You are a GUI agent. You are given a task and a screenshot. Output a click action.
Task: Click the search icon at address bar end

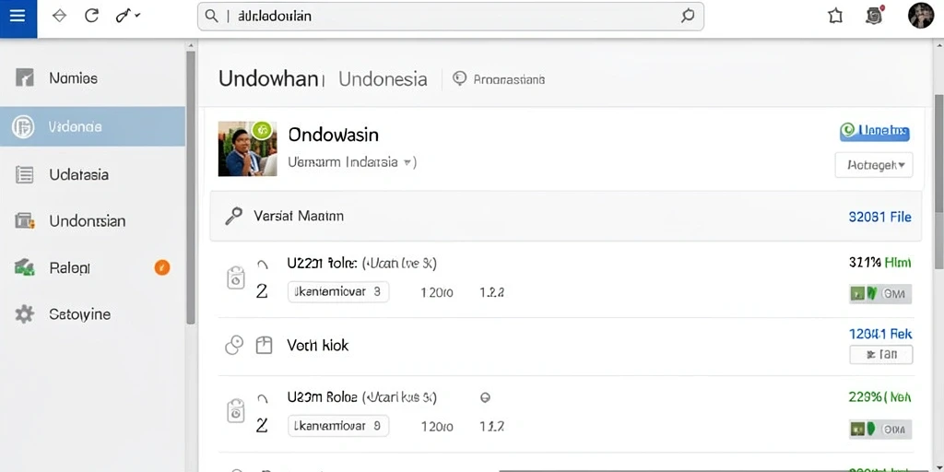[688, 17]
